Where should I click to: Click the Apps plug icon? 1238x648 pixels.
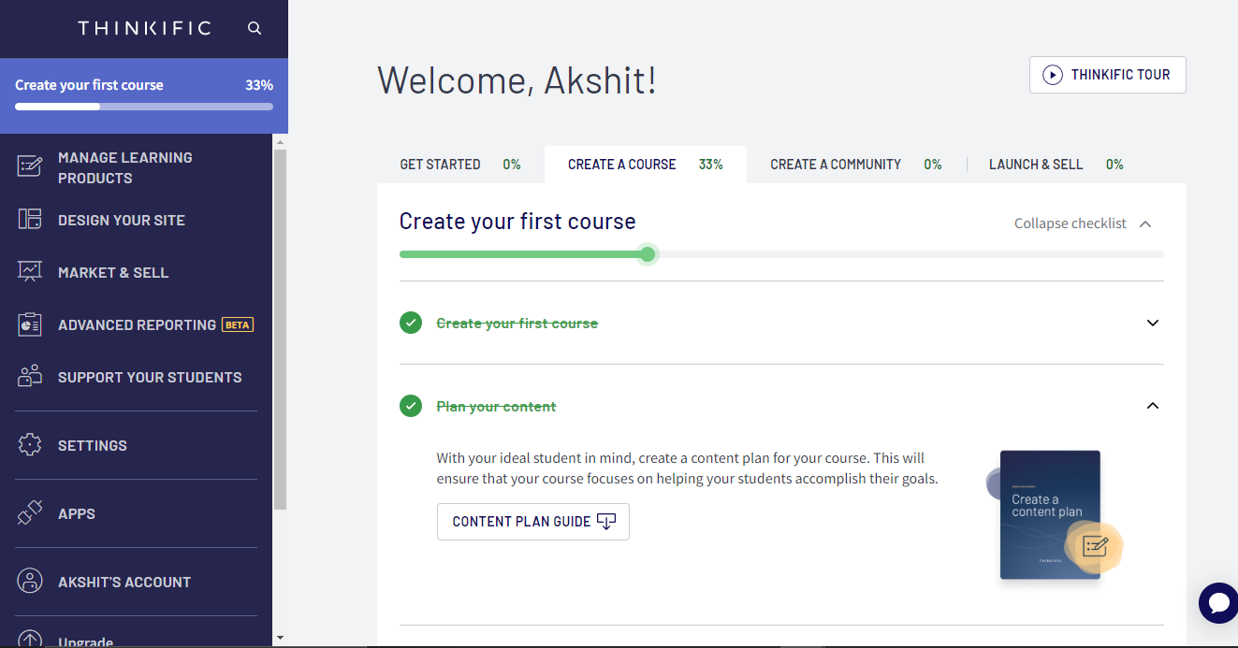pyautogui.click(x=30, y=513)
